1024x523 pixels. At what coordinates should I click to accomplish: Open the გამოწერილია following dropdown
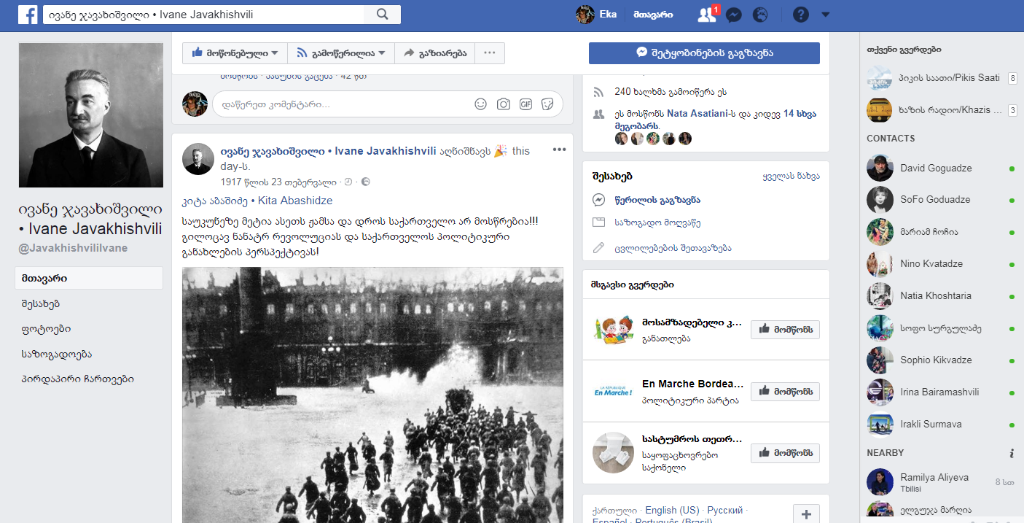pyautogui.click(x=341, y=53)
